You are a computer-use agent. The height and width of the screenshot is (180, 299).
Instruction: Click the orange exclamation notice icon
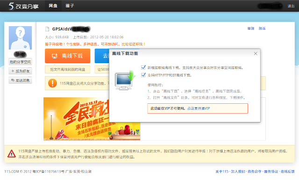pyautogui.click(x=52, y=83)
